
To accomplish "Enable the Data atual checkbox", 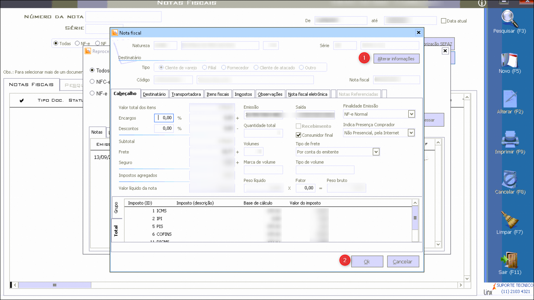I will 443,21.
